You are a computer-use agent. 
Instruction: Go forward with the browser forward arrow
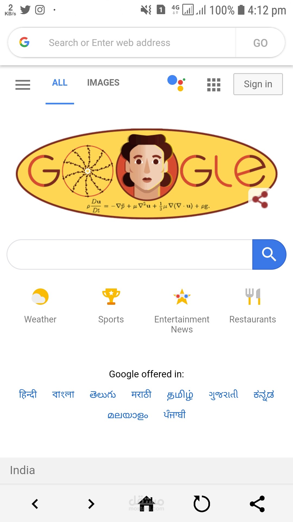pos(91,504)
